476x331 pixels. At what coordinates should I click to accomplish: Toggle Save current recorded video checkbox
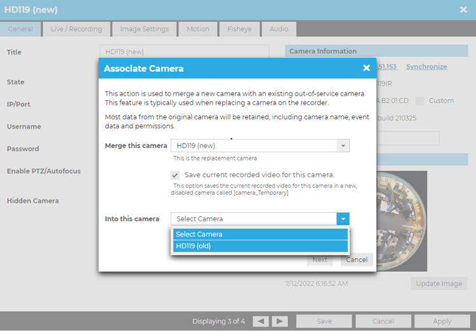tap(175, 175)
